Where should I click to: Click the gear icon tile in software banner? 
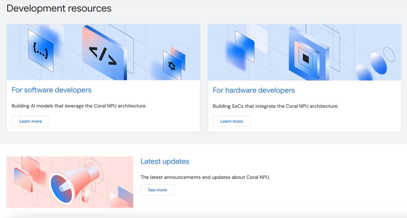[x=172, y=66]
